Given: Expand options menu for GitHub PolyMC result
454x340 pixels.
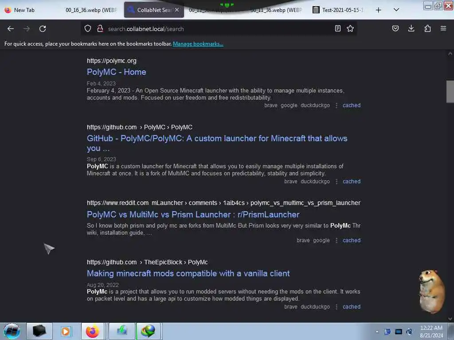Looking at the screenshot, I should [x=337, y=182].
